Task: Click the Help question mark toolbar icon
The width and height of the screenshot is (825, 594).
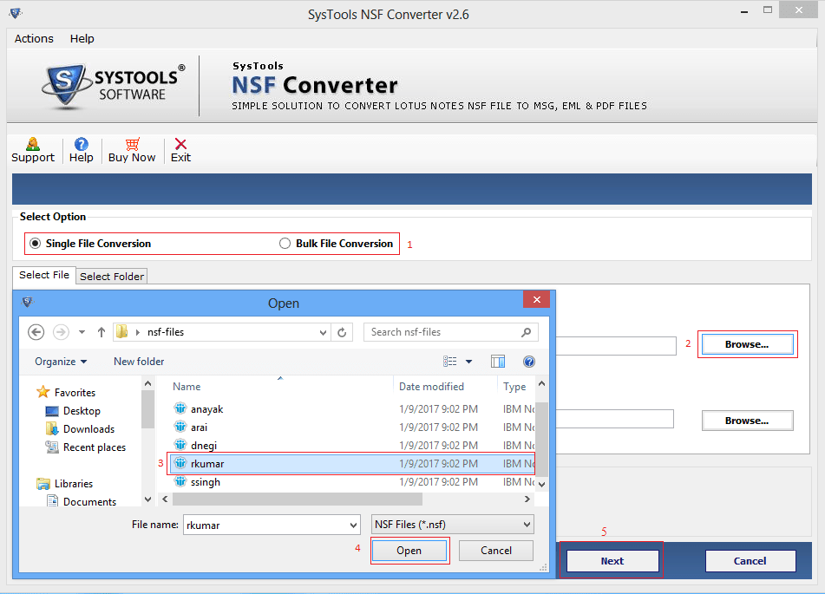Action: tap(81, 144)
